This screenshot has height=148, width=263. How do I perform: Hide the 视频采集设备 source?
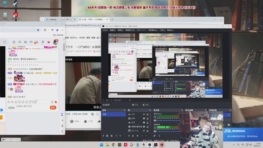(x=144, y=127)
